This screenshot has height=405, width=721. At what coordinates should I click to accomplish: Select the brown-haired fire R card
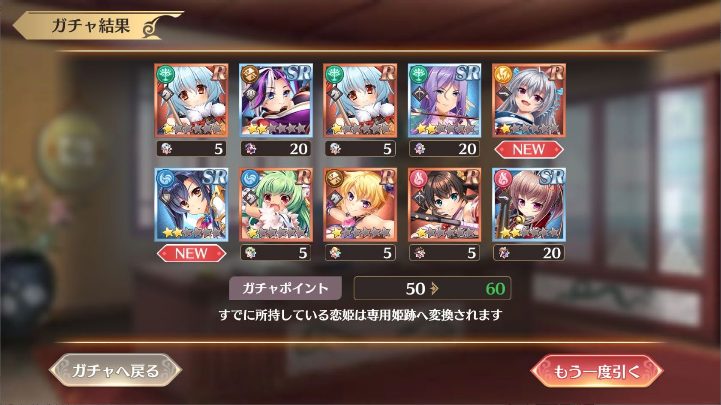pos(445,204)
